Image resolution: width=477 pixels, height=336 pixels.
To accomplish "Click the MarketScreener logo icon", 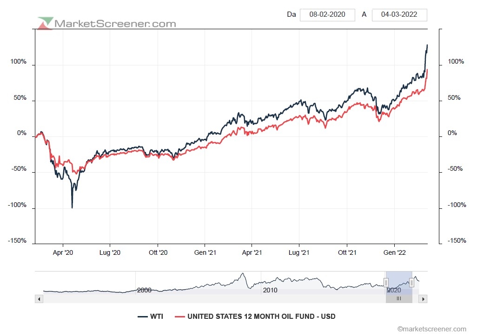I will 46,23.
